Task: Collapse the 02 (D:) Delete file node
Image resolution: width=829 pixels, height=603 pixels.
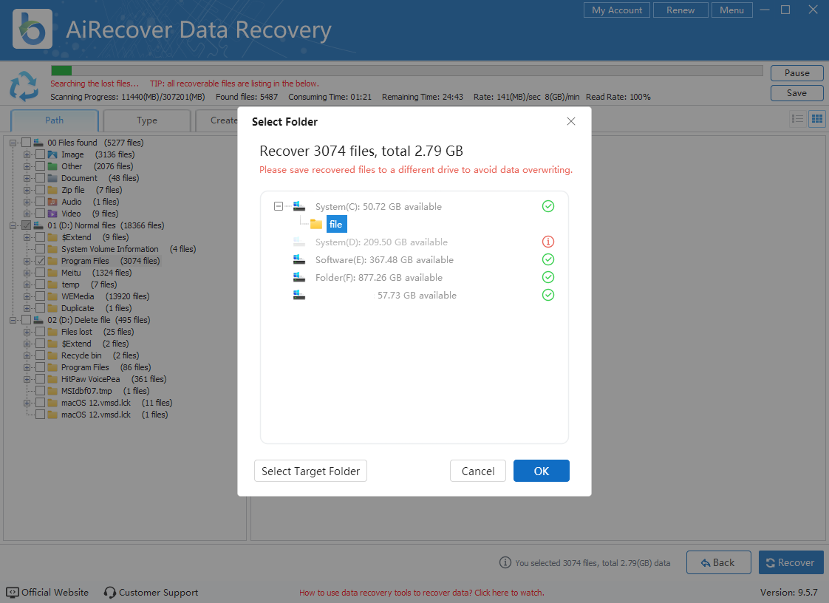Action: coord(14,320)
